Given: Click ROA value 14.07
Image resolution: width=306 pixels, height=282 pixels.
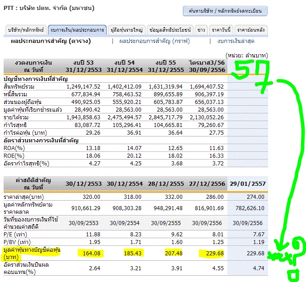Looking at the screenshot, I should [x=134, y=148].
